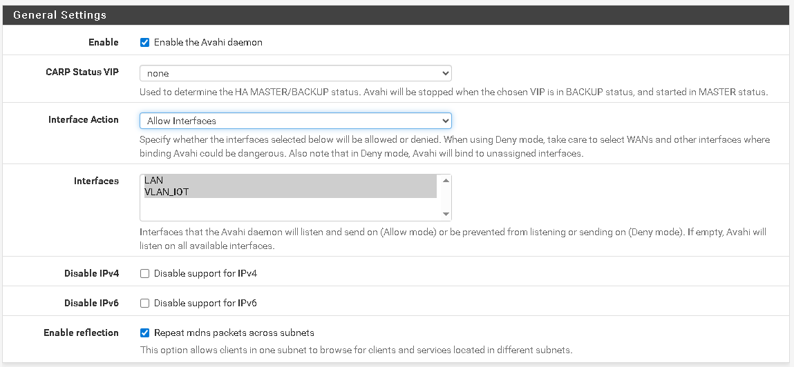Click the Interfaces list scrollbar track
Viewport: 794px width, 367px height.
coord(446,198)
